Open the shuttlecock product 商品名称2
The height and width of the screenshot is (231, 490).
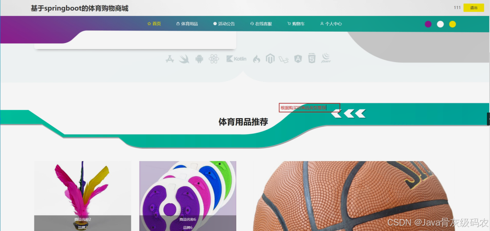click(x=83, y=196)
